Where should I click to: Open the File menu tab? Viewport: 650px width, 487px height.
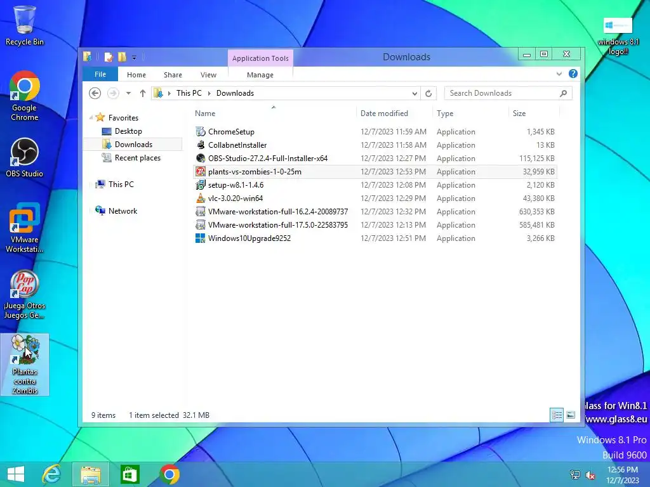coord(100,74)
